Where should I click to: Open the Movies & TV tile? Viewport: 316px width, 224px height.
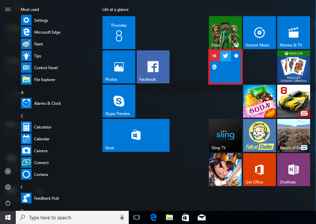pos(293,33)
